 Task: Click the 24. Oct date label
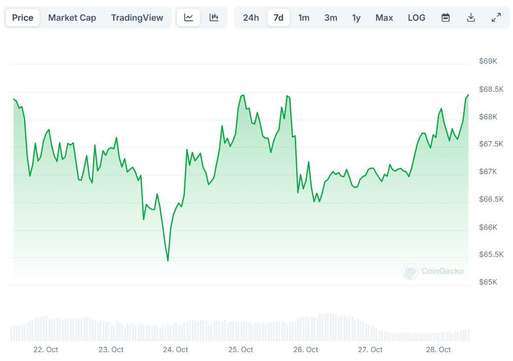[x=175, y=350]
